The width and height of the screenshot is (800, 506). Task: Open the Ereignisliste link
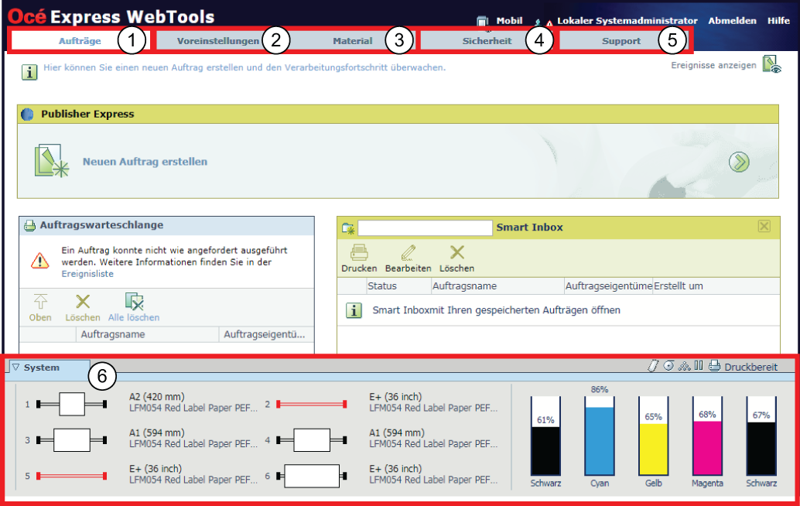point(87,274)
